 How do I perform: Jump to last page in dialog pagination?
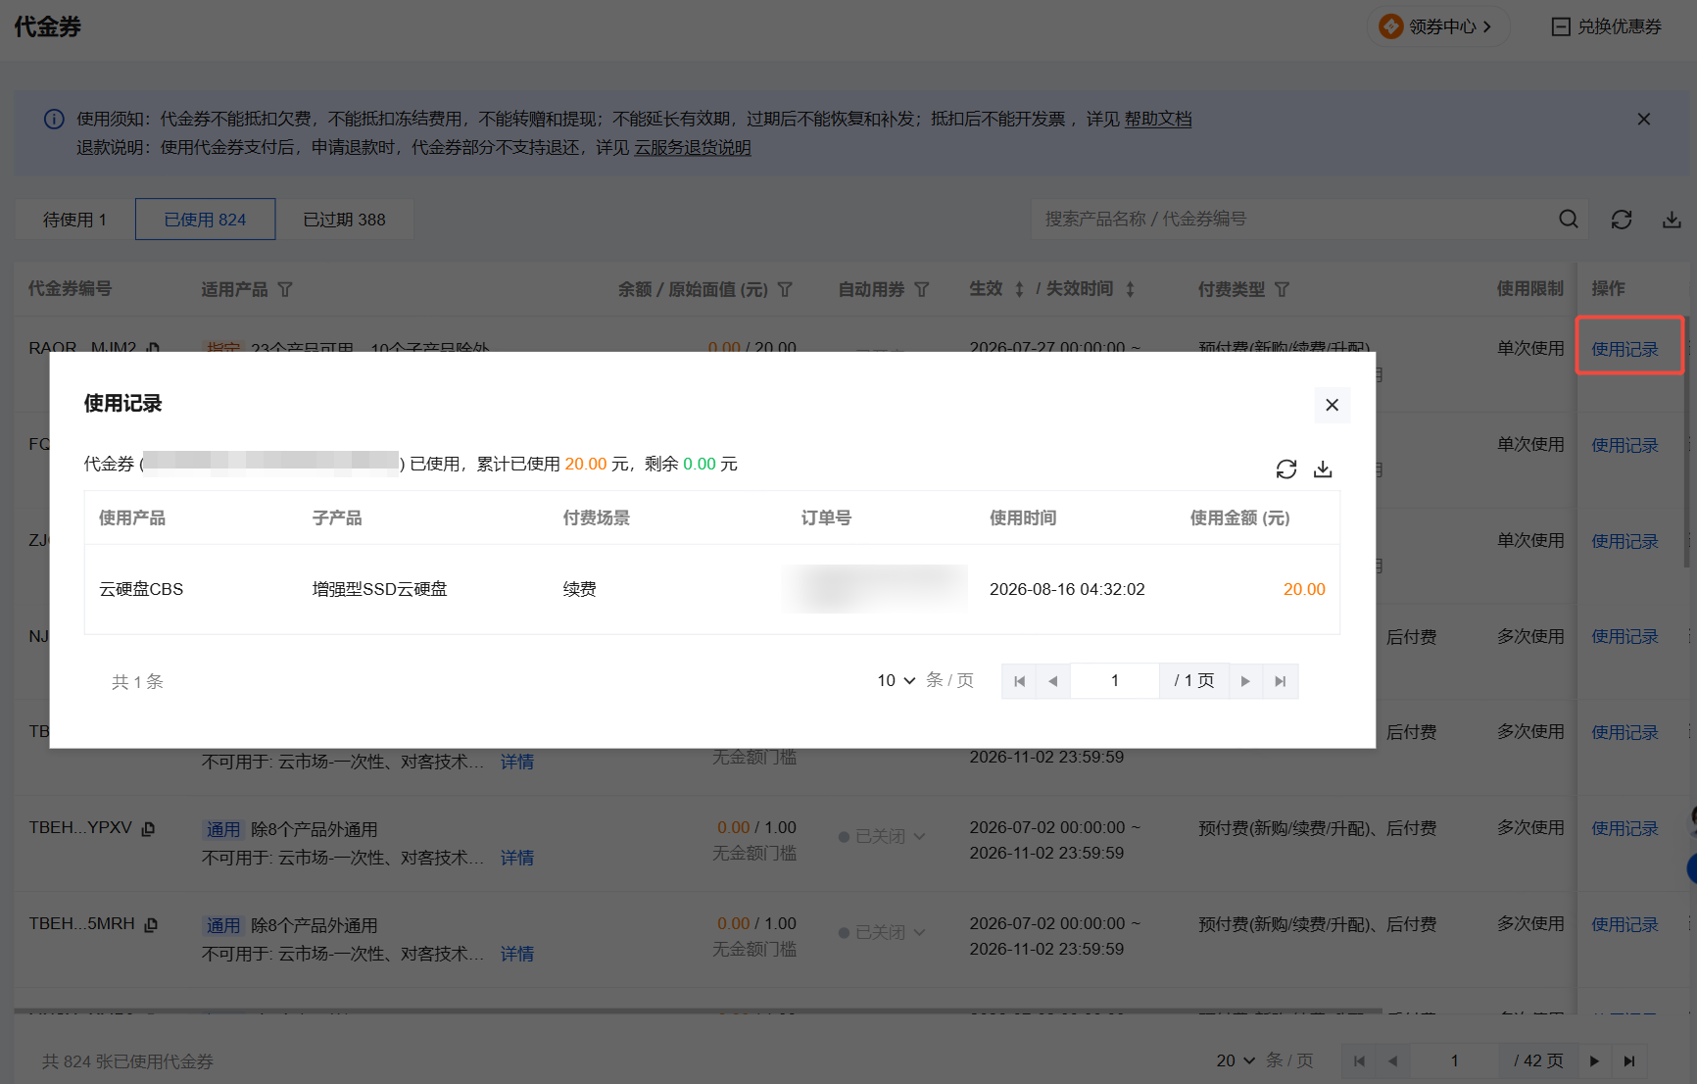[1281, 681]
